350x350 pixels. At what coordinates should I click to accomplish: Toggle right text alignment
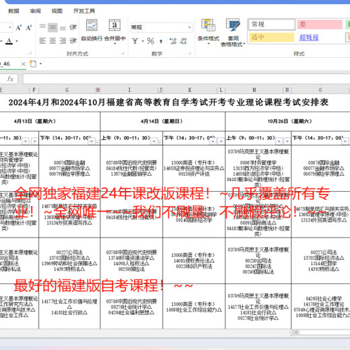pyautogui.click(x=63, y=41)
